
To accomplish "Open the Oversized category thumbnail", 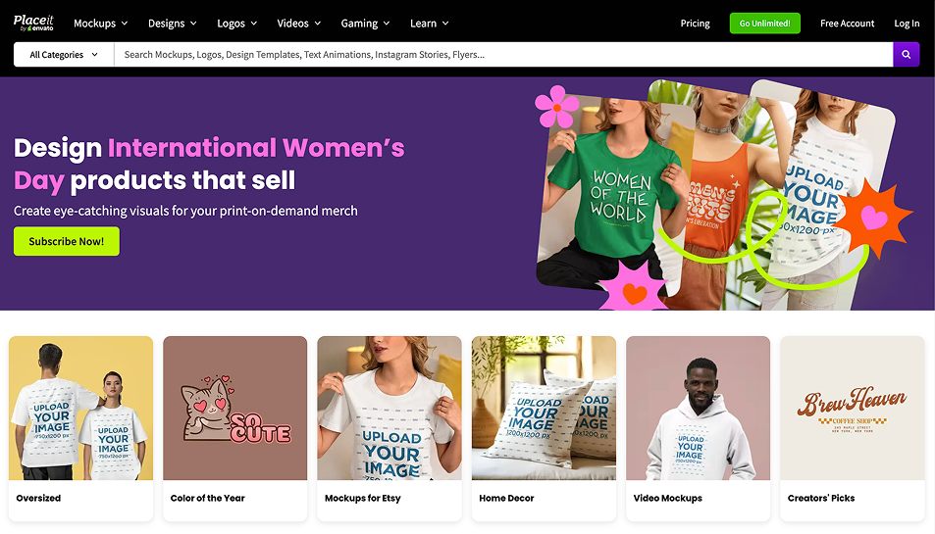I will click(80, 409).
